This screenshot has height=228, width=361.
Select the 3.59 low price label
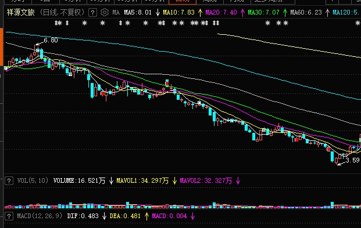click(x=352, y=160)
